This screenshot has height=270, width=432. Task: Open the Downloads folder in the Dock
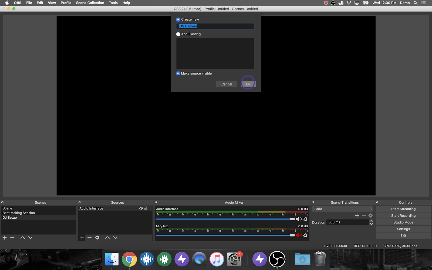click(303, 259)
